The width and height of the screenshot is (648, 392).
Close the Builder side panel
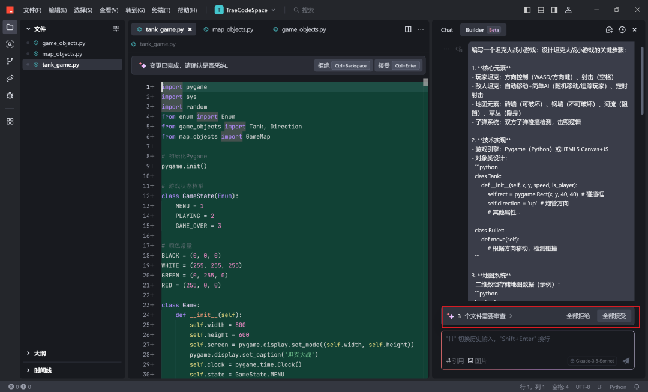point(635,30)
